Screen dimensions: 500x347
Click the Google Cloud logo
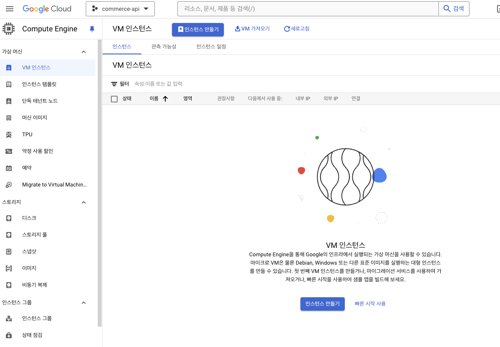[x=47, y=9]
